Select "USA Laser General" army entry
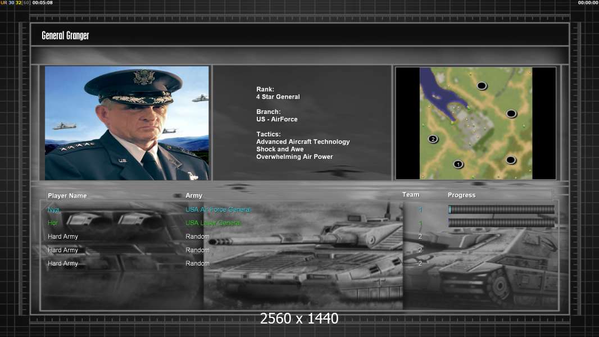The height and width of the screenshot is (337, 599). [213, 223]
